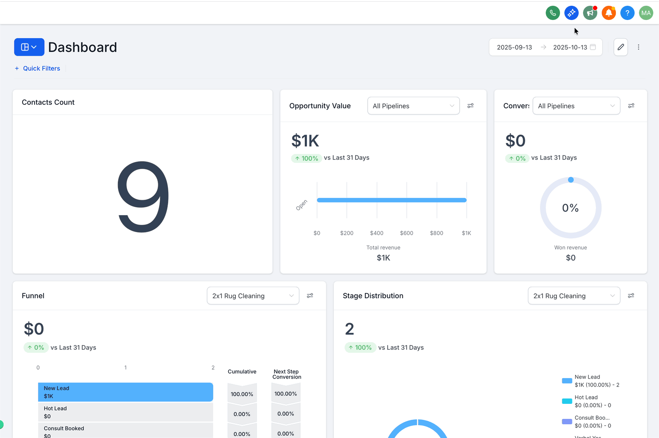Click the Funnel $0 total value
Screen dimensions: 659x438
pyautogui.click(x=34, y=329)
